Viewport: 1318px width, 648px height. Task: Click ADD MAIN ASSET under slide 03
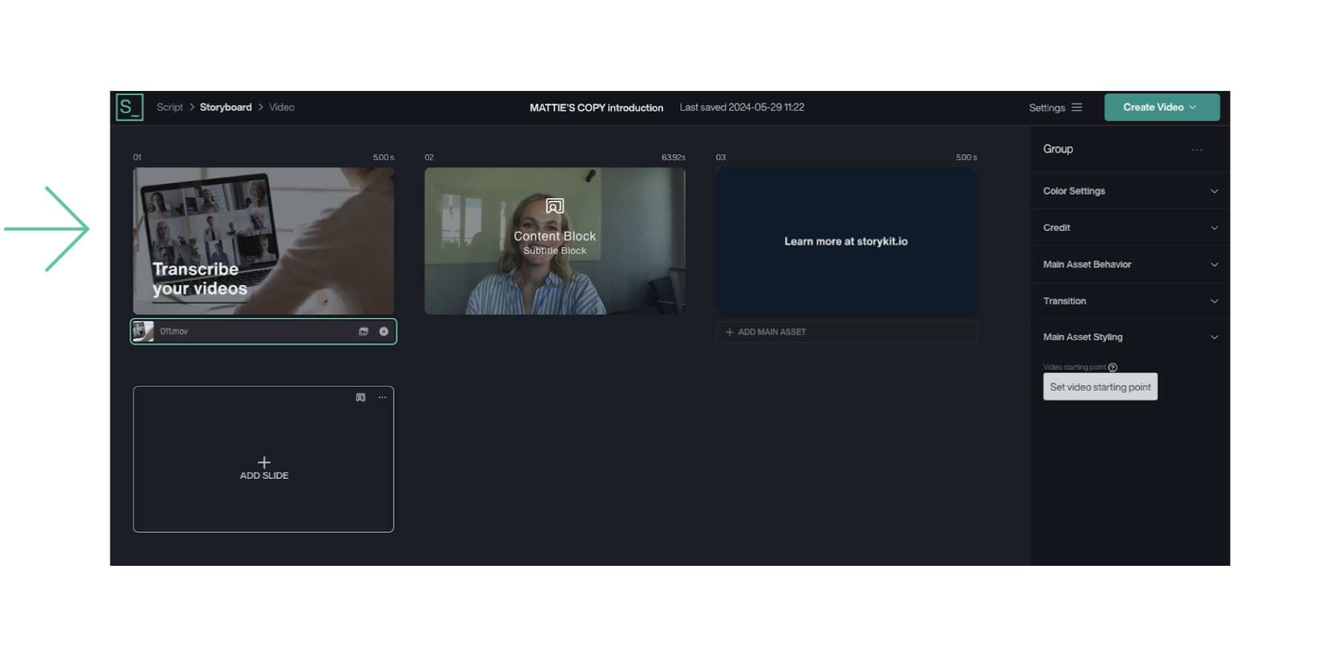pyautogui.click(x=846, y=332)
